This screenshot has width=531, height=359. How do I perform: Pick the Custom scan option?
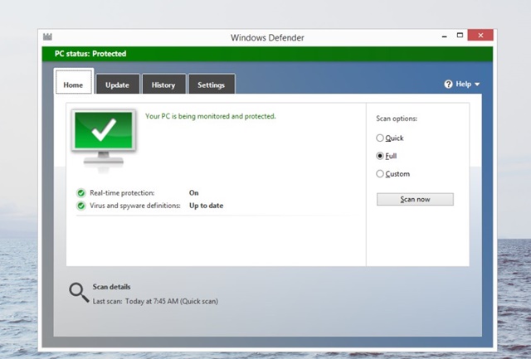[x=381, y=174]
